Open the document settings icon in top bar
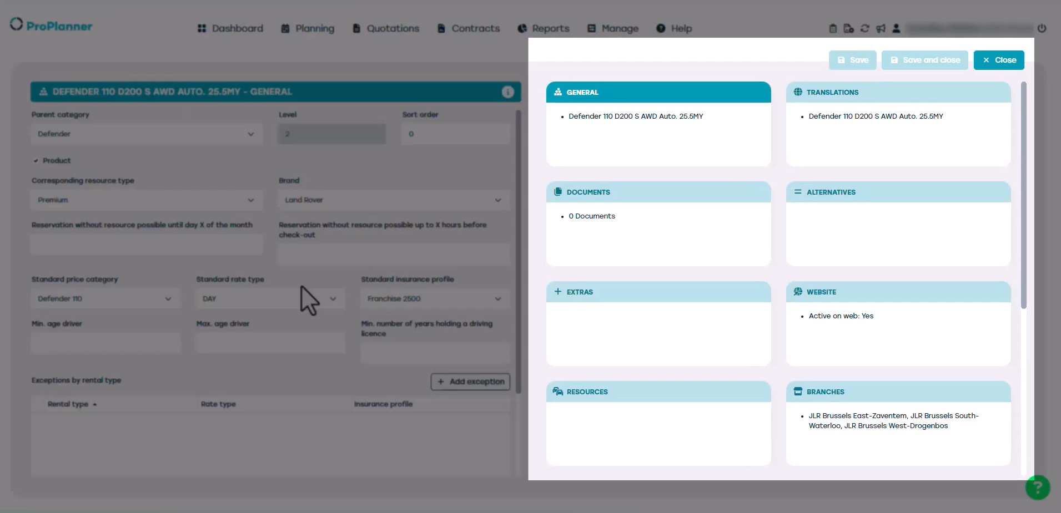1061x513 pixels. [848, 28]
